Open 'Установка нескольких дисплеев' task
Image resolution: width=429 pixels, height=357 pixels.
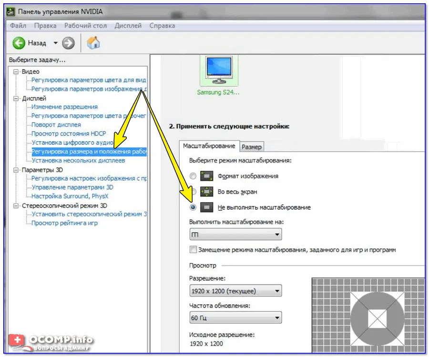78,160
